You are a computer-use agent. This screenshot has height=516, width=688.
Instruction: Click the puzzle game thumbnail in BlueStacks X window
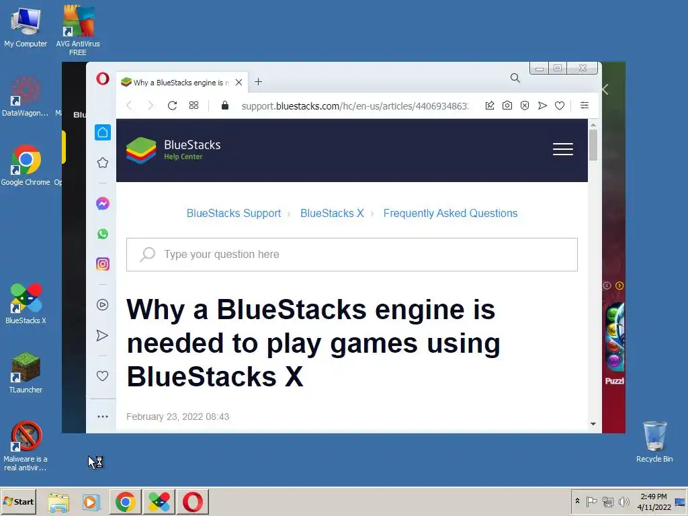(x=614, y=337)
